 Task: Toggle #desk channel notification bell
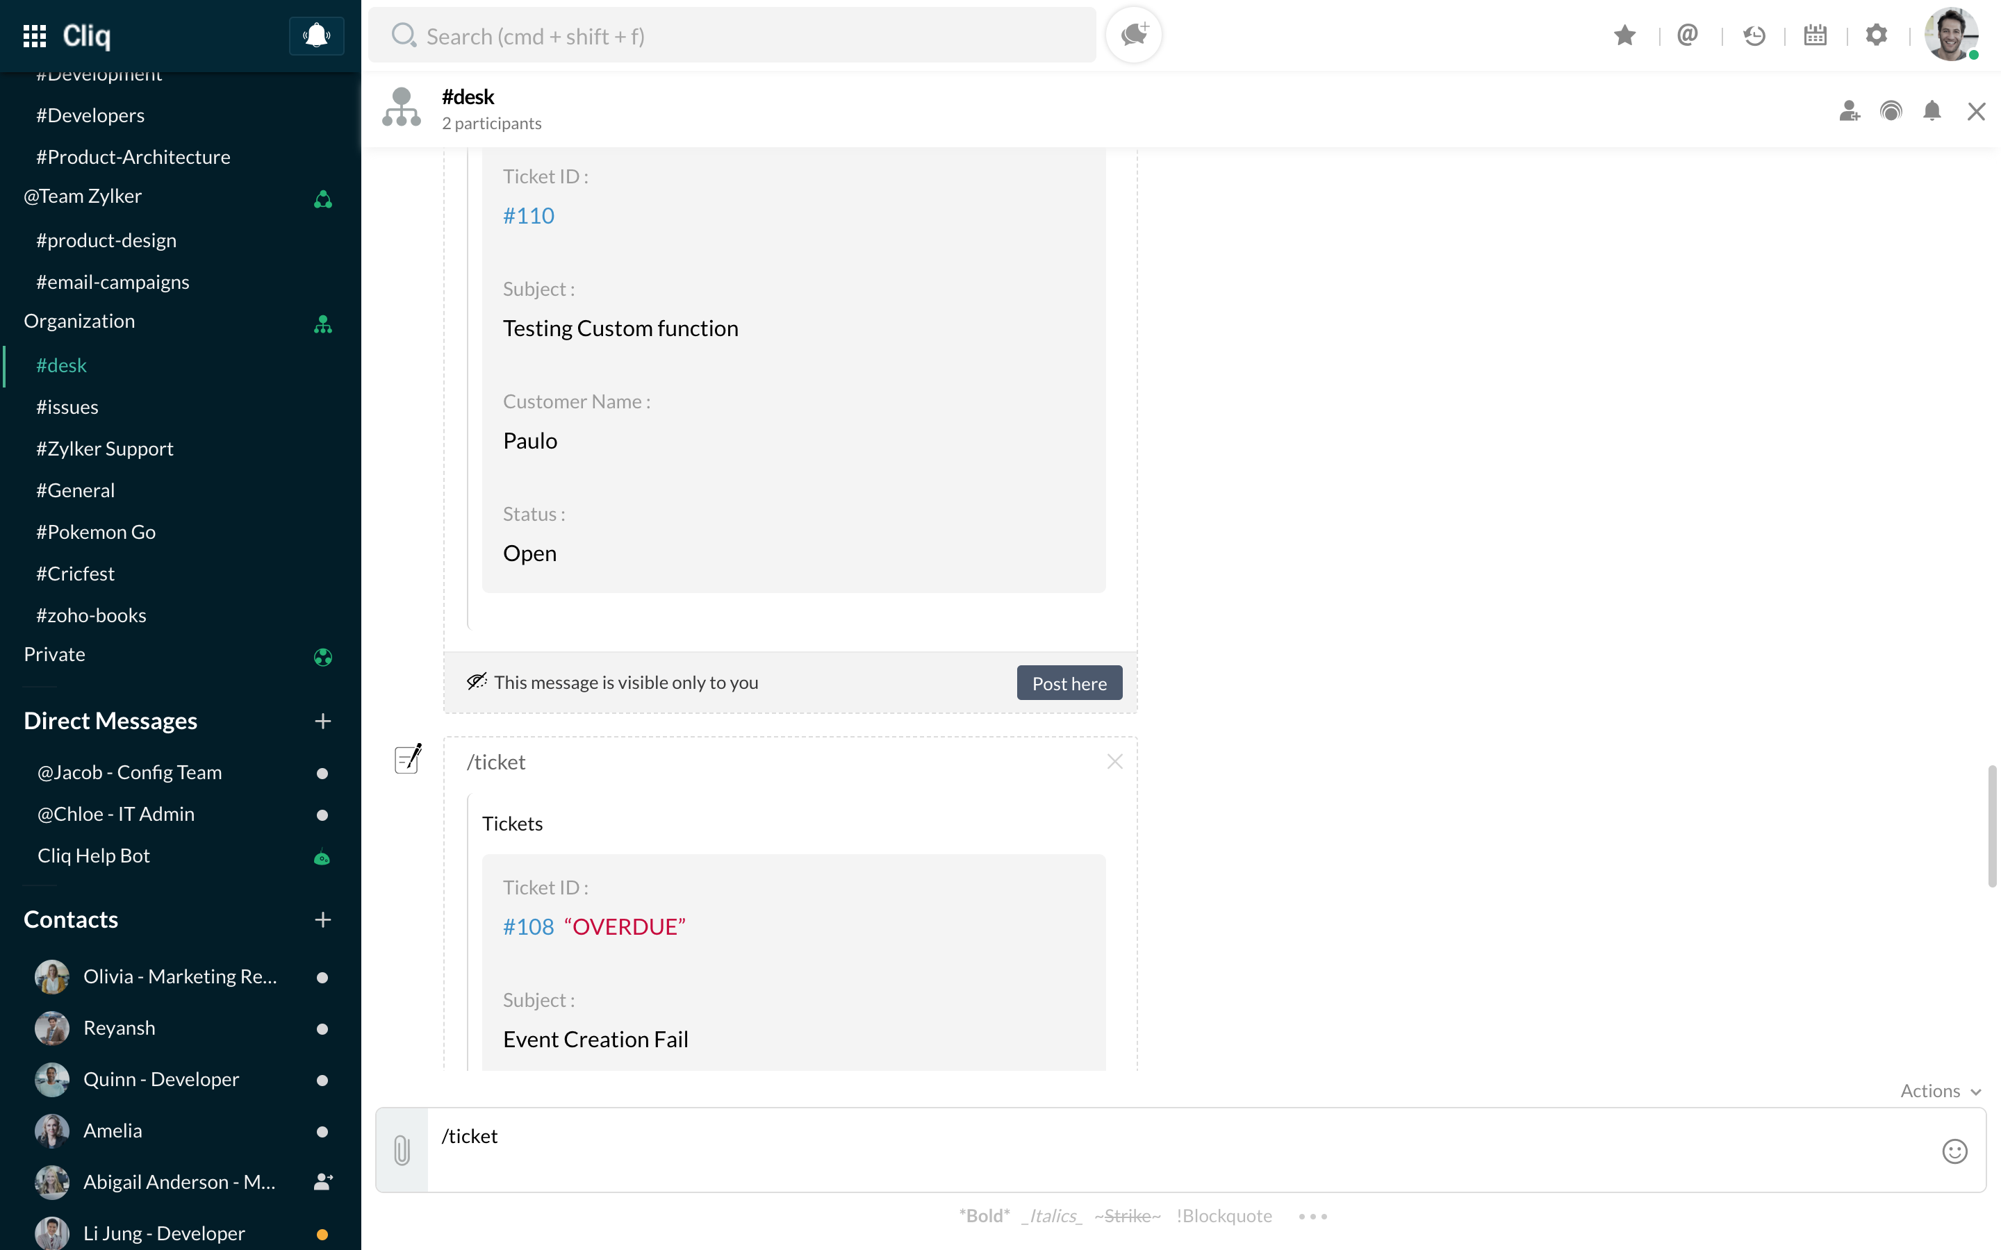tap(1932, 111)
